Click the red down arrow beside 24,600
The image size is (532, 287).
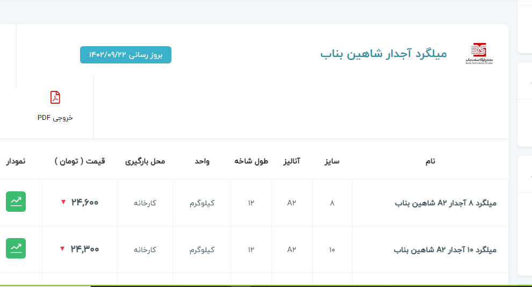(x=63, y=202)
